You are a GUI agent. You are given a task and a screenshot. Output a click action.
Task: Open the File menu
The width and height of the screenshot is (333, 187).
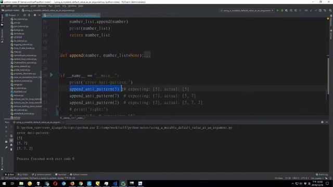(3, 6)
